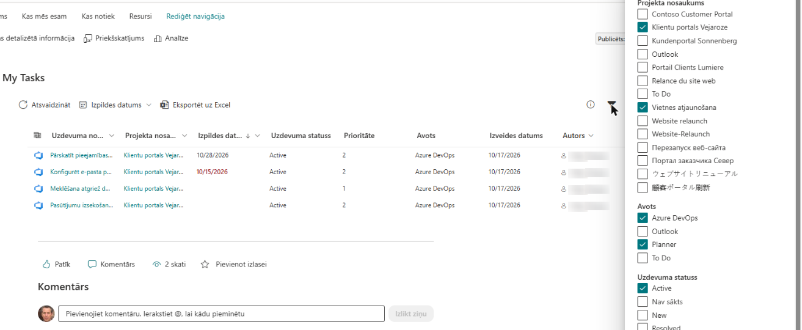
Task: Click the Patīk thumbs-up icon
Action: (46, 265)
